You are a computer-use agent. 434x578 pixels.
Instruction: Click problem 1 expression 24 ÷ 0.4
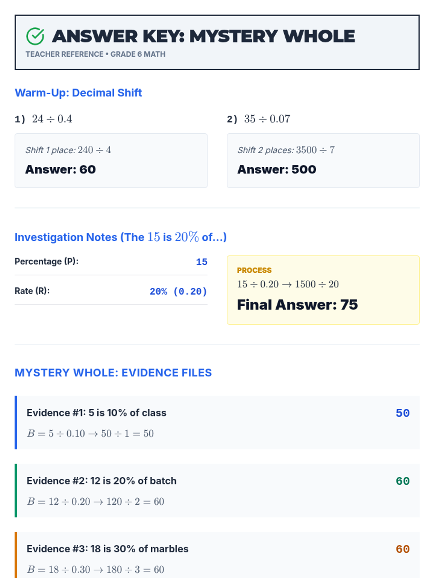[x=52, y=119]
